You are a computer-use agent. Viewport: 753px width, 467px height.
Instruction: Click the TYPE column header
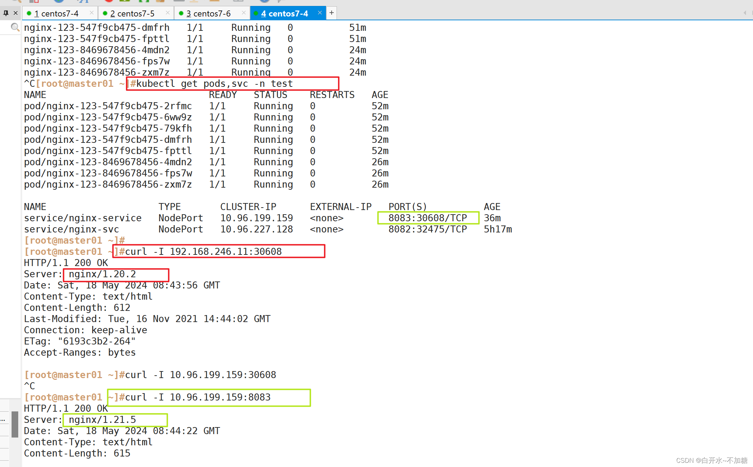click(x=170, y=207)
